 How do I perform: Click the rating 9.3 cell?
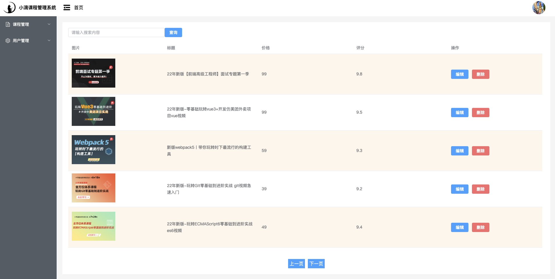[359, 151]
